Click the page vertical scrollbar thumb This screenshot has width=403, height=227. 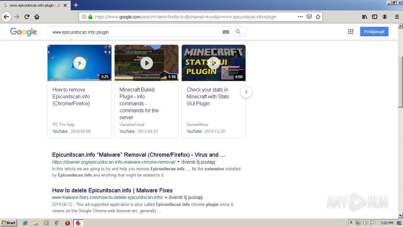click(x=400, y=82)
